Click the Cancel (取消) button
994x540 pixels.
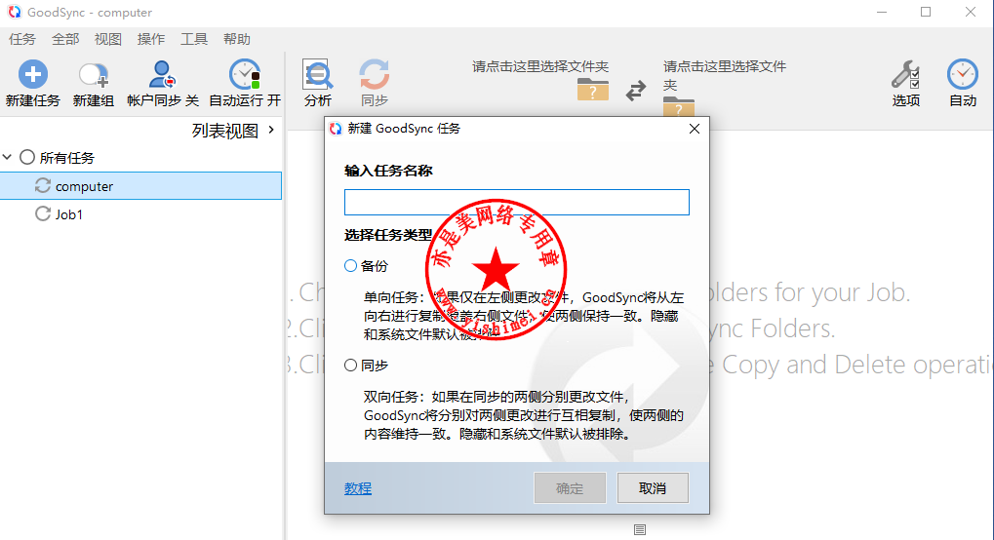point(653,488)
